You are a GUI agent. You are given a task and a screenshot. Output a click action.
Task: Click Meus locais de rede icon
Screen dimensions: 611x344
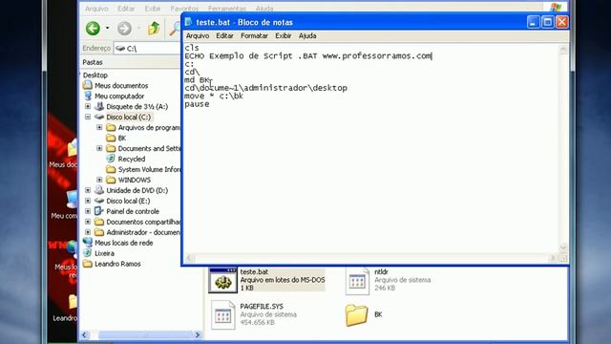pos(88,242)
